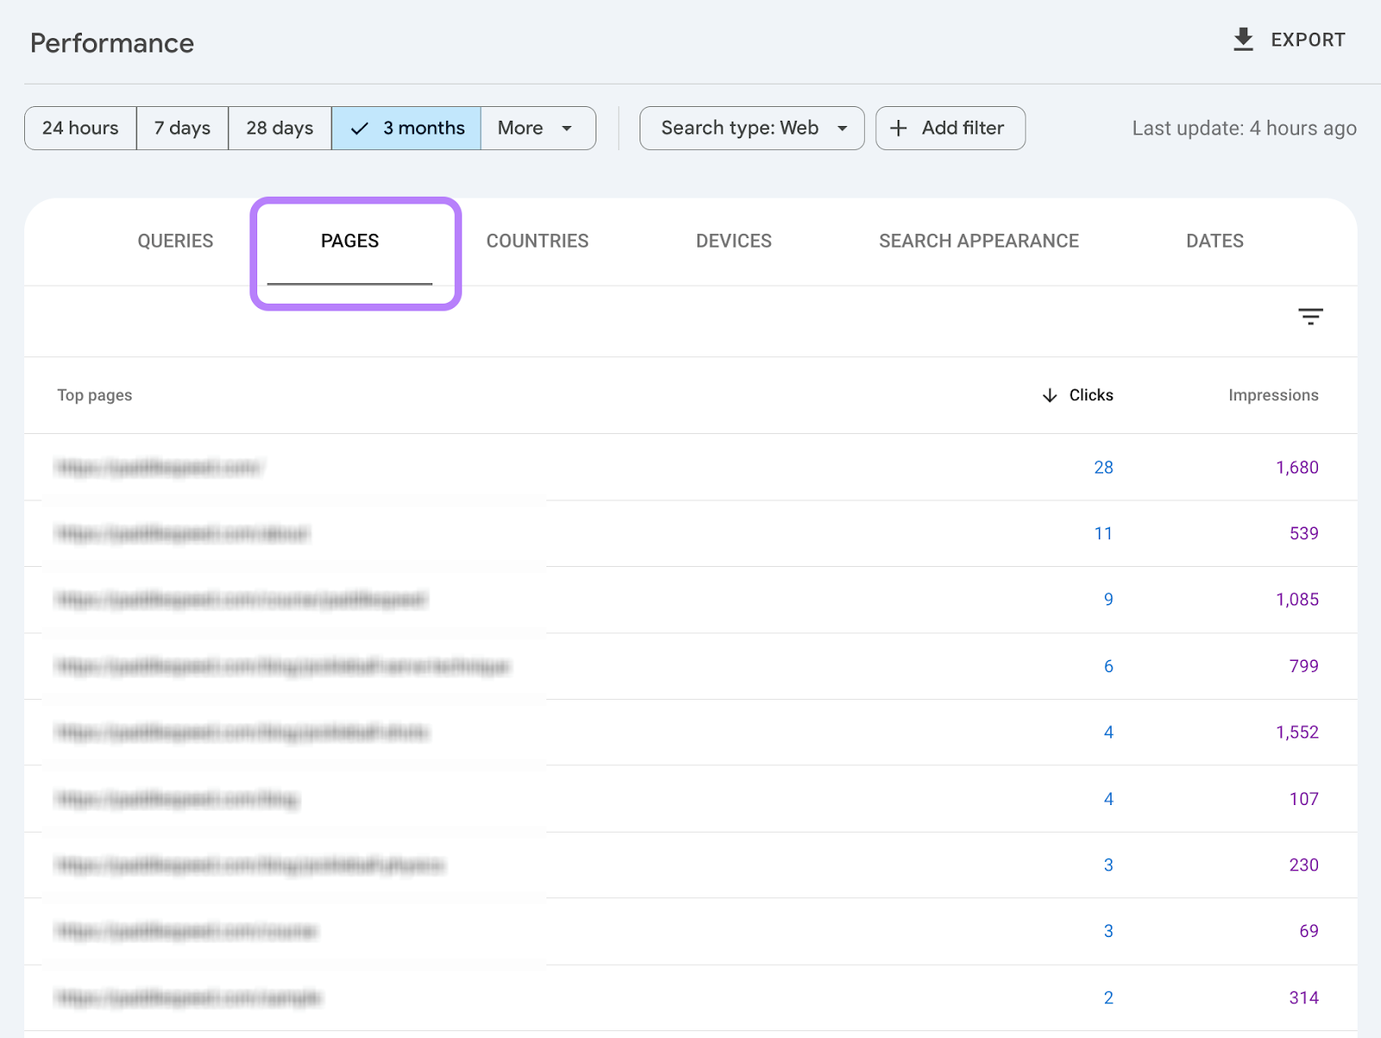The image size is (1381, 1038).
Task: Switch to the QUERIES tab
Action: 175,241
